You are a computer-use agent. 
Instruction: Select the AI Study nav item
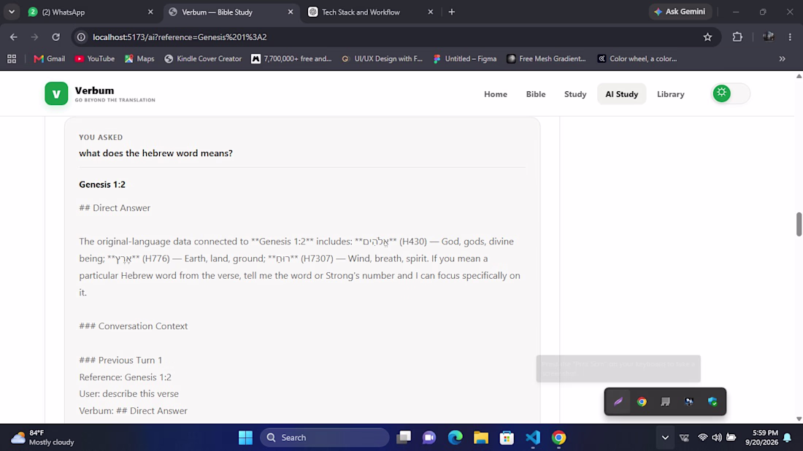click(622, 94)
